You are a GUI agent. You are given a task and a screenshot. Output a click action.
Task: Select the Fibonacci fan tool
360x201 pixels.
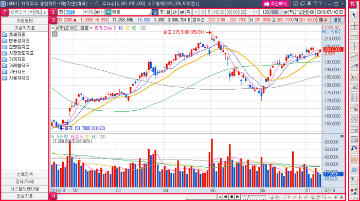click(x=354, y=87)
